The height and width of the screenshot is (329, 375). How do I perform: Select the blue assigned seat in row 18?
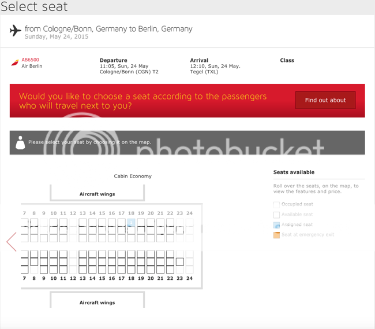click(131, 223)
